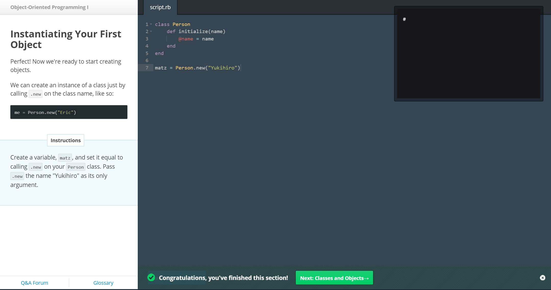Screen dimensions: 551x290
Task: Open the Q&A Forum link
Action: click(x=34, y=283)
